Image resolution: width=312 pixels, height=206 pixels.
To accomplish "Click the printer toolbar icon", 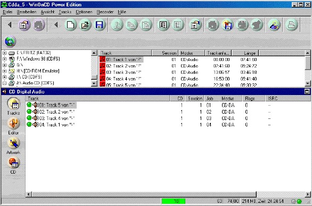I will [x=292, y=25].
